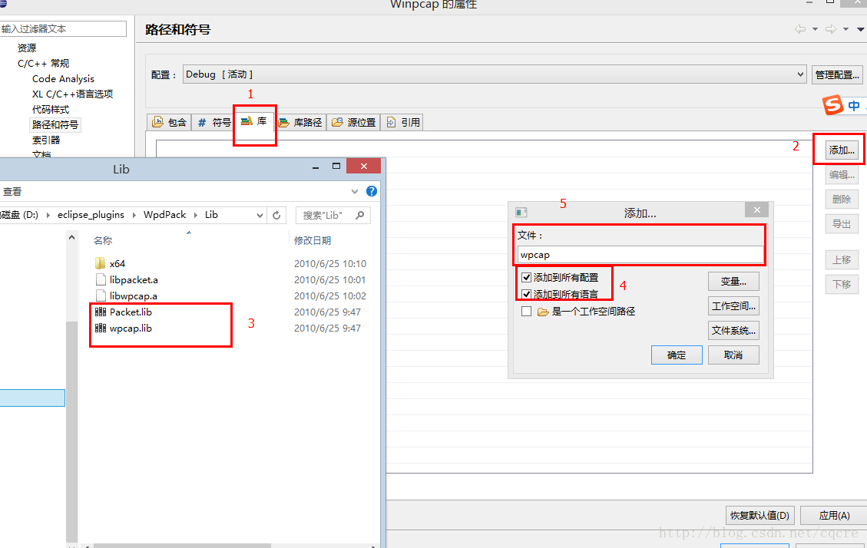Screen dimensions: 867x548
Task: Click the 是一个工作空间路径 folder icon
Action: coord(543,312)
